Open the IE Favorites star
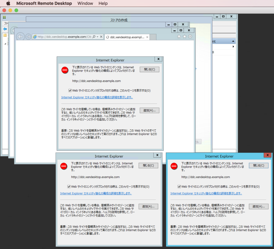The width and height of the screenshot is (274, 249). pos(185,36)
